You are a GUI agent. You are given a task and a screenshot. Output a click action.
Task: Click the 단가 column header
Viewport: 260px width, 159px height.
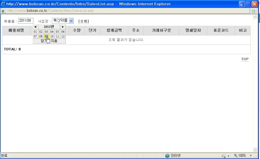tap(92, 30)
